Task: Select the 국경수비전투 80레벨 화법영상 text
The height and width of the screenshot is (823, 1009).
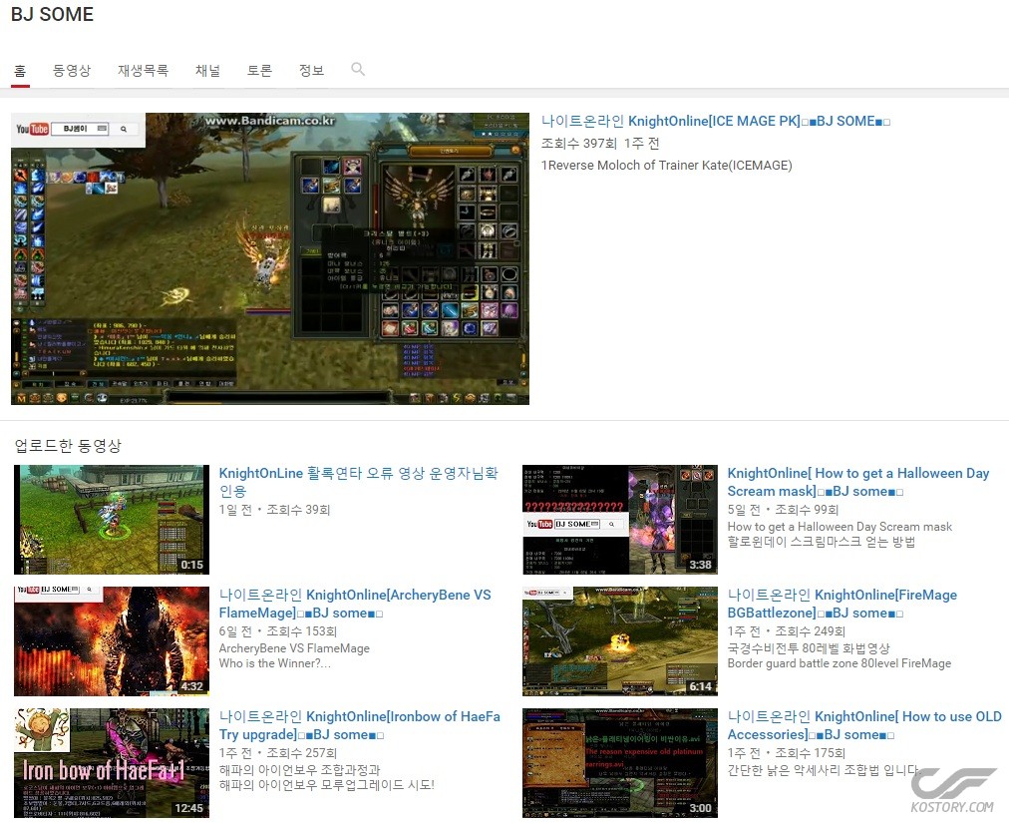Action: [809, 647]
